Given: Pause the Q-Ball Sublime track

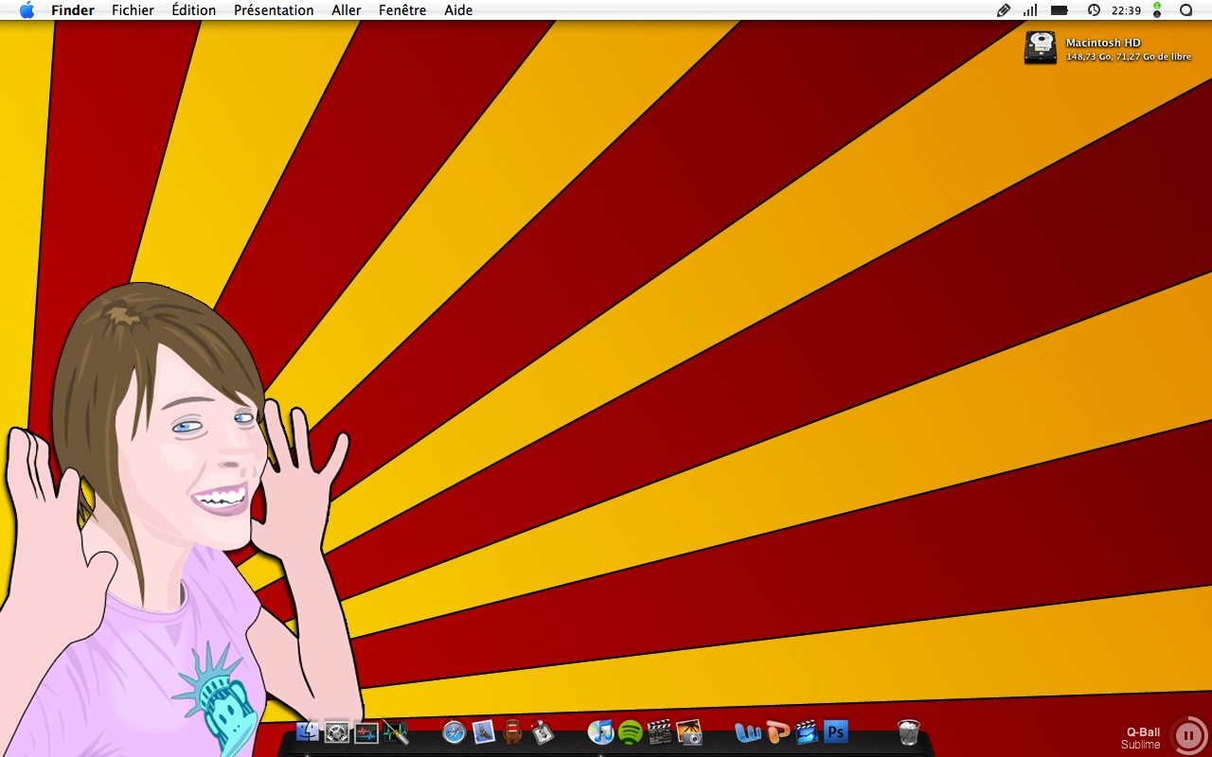Looking at the screenshot, I should tap(1189, 735).
